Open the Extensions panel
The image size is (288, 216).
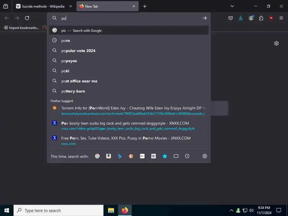pos(261,18)
